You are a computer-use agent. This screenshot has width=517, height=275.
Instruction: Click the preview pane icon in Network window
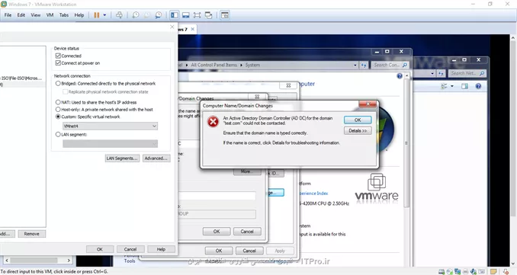click(464, 86)
